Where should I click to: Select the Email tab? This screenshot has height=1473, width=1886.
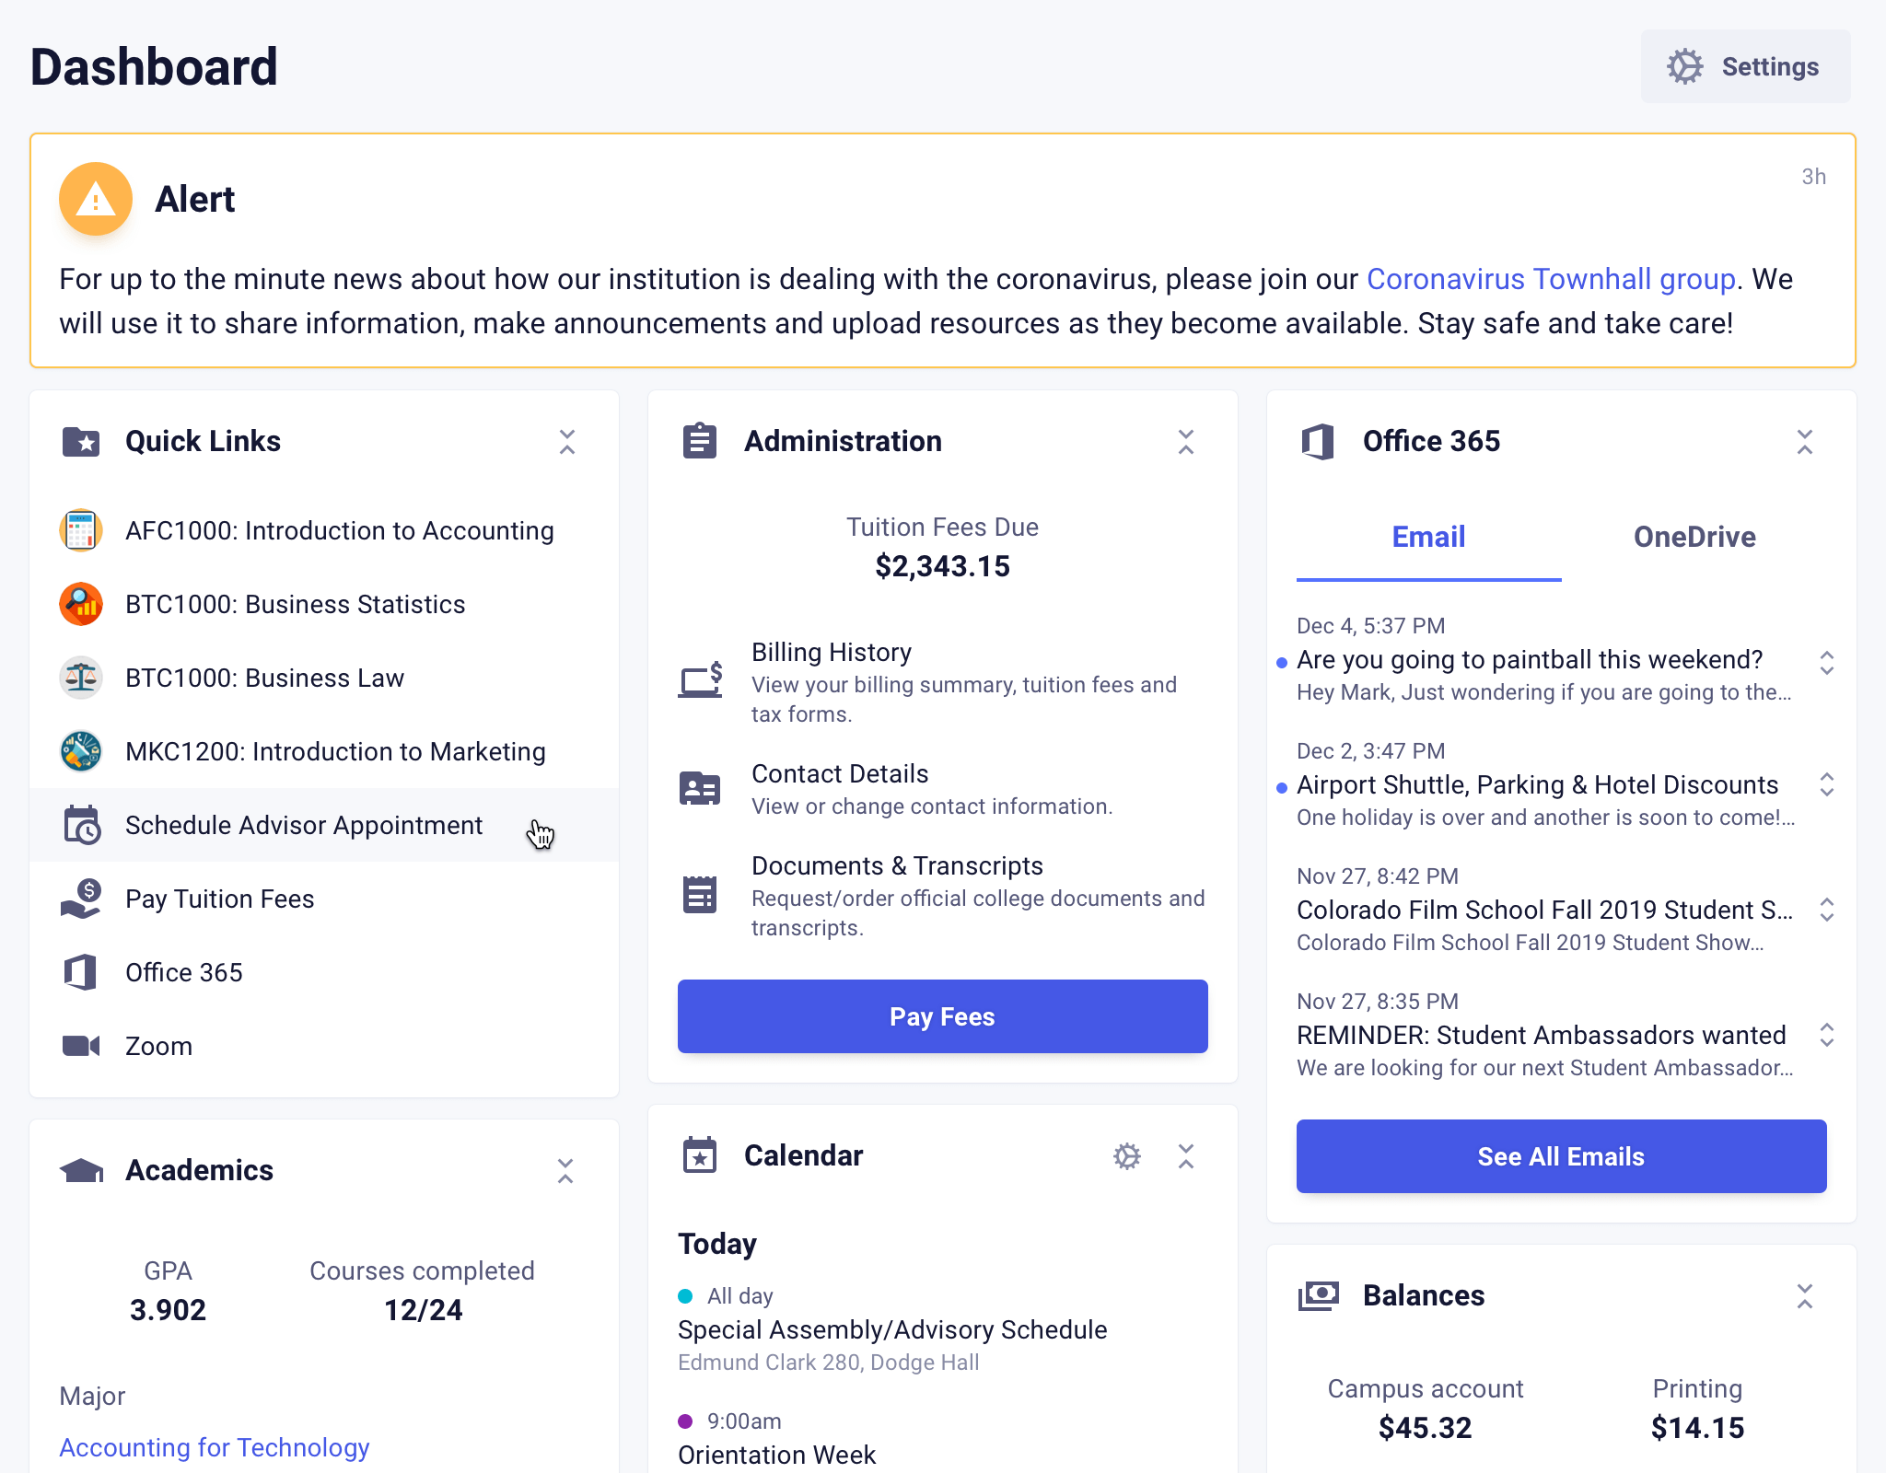(x=1427, y=537)
